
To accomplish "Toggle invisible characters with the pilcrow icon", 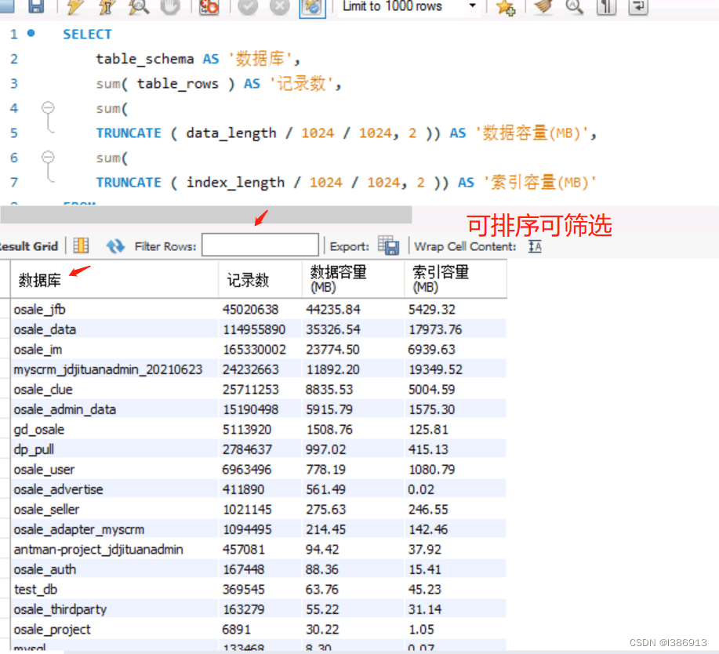I will [606, 6].
